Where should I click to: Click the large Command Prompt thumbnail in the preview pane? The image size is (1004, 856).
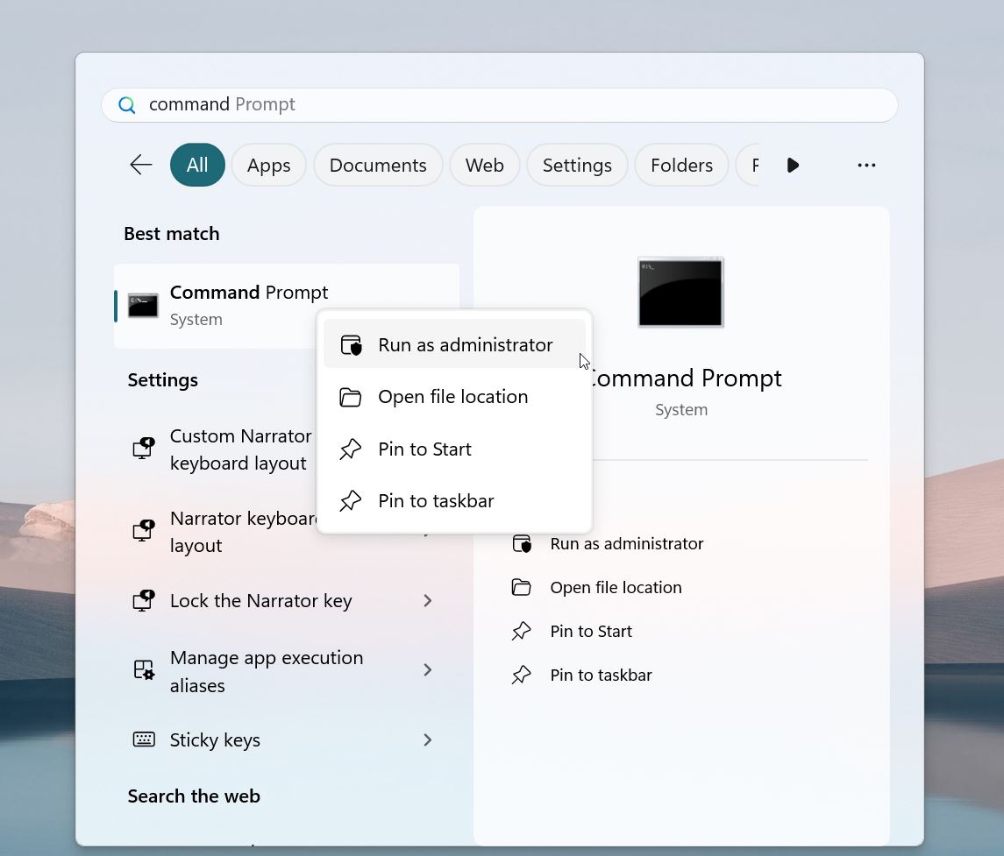tap(680, 293)
